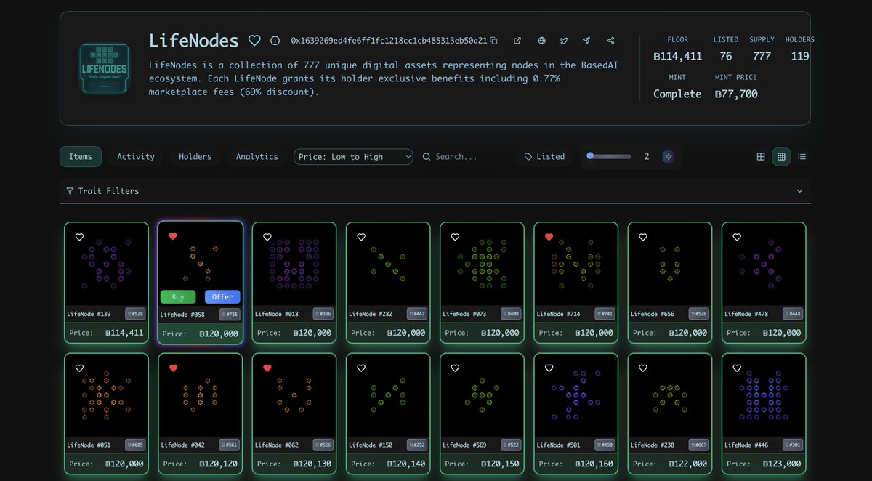Click the sweep count slider
Viewport: 872px width, 481px height.
[x=609, y=155]
